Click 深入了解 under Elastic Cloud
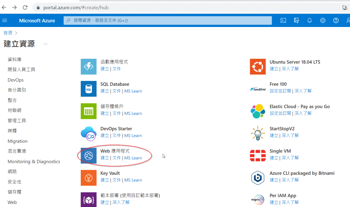This screenshot has height=207, width=350. click(x=303, y=113)
